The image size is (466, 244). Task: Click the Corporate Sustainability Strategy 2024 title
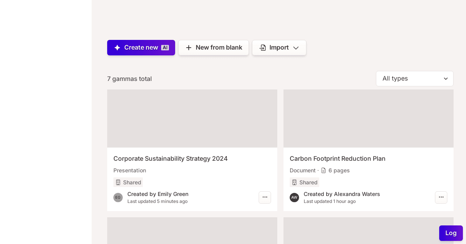(170, 158)
